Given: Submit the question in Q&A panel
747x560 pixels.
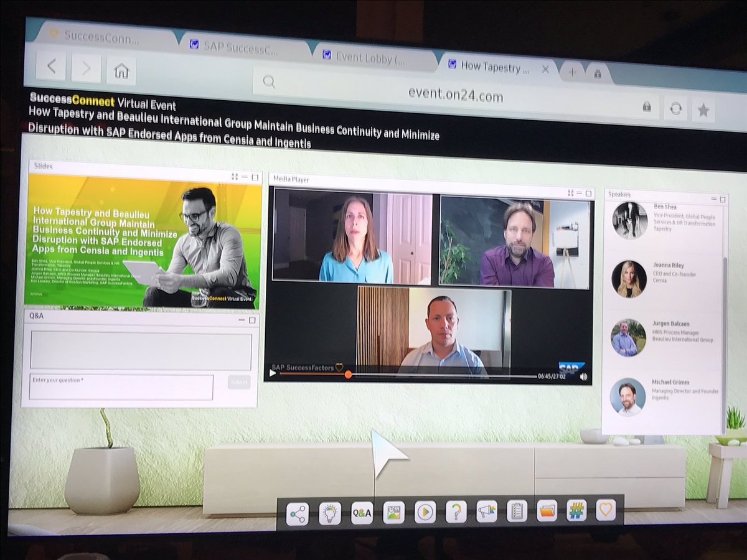Looking at the screenshot, I should (x=238, y=382).
